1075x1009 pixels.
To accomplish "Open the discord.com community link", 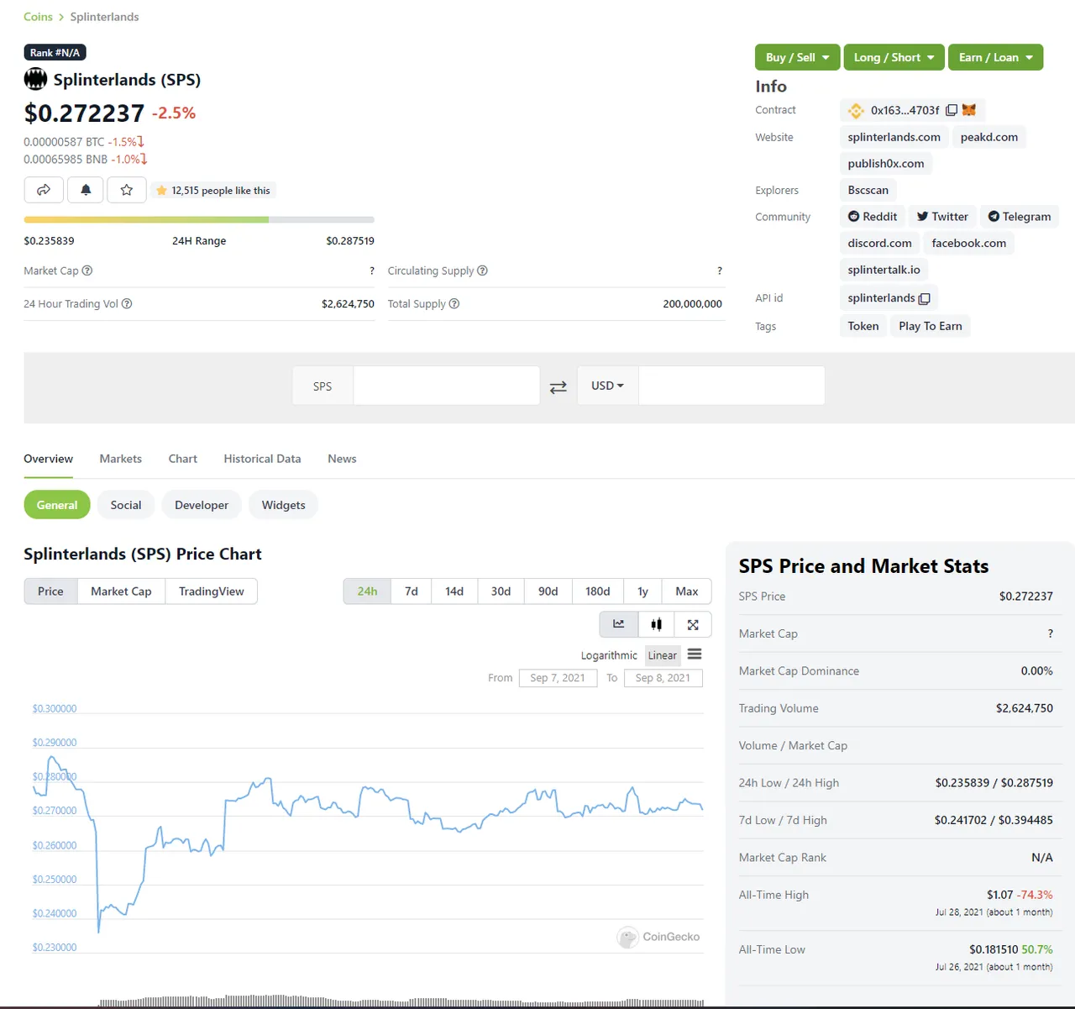I will pos(880,244).
